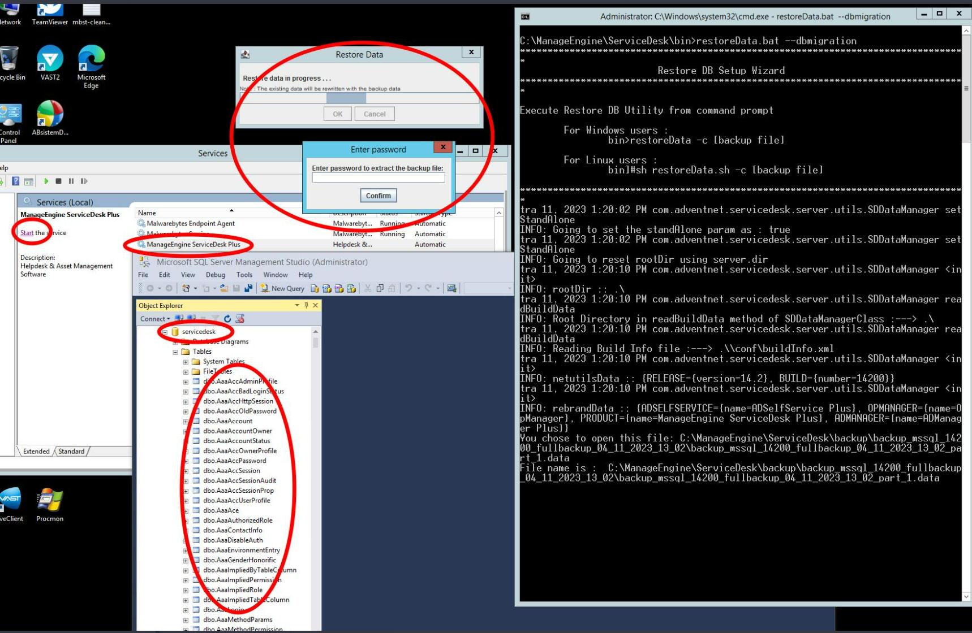Expand the dbo.AaaAccHttpSession table node

click(186, 402)
